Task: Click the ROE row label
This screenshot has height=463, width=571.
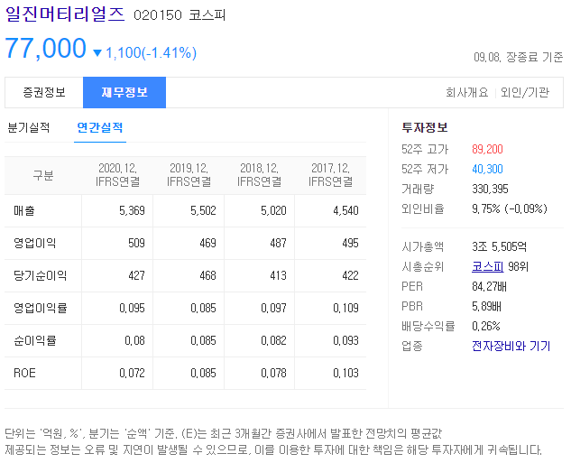Action: [x=24, y=373]
